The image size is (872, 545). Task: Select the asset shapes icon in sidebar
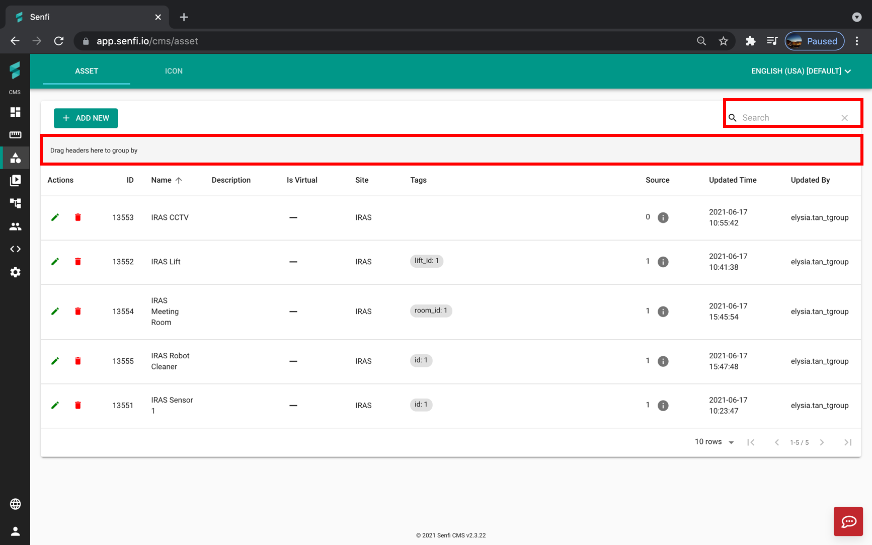tap(15, 158)
